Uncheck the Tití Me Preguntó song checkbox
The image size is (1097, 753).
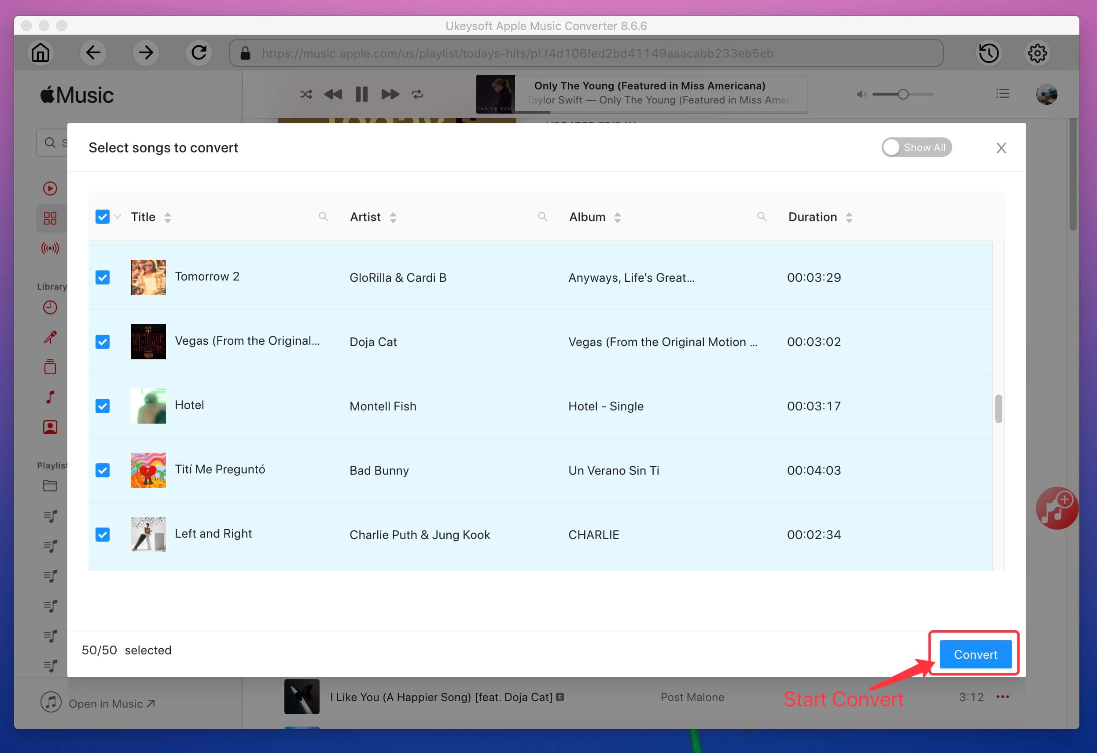click(102, 470)
